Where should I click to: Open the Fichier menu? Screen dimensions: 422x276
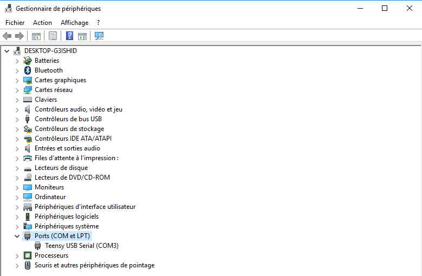tap(15, 23)
